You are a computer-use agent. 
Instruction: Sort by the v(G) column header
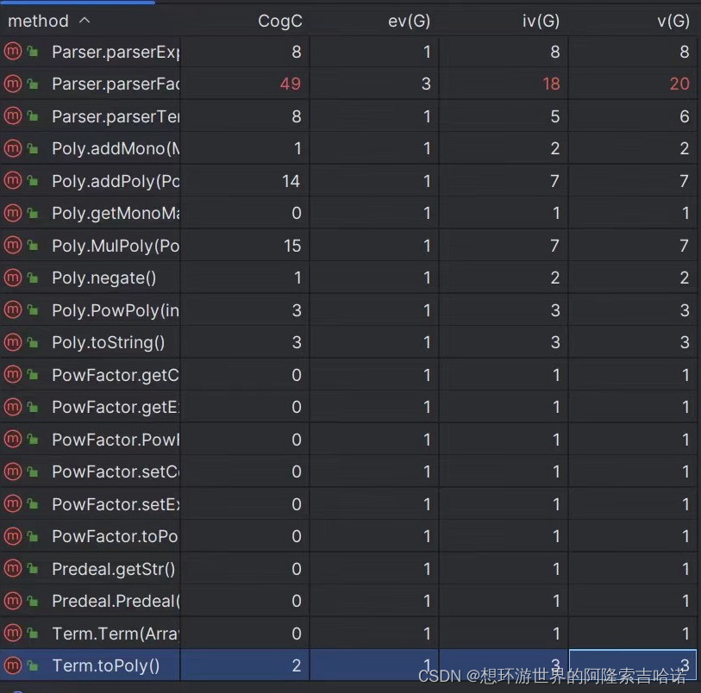click(x=673, y=21)
